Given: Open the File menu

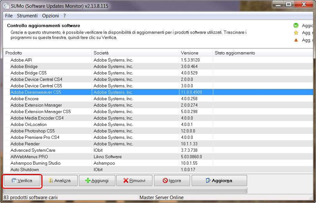Looking at the screenshot, I should (9, 15).
